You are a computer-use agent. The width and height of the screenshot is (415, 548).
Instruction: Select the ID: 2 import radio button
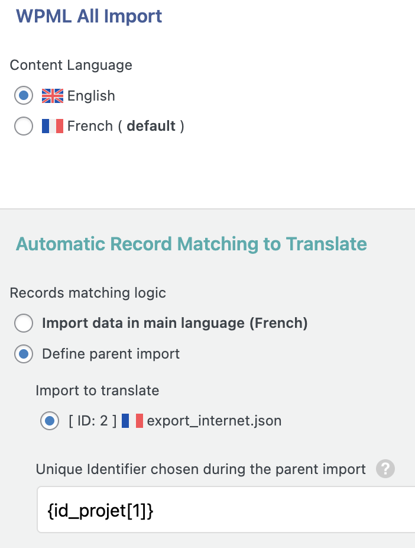(x=50, y=421)
